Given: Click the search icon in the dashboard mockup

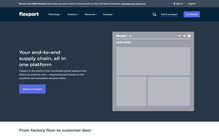Looking at the screenshot, I should (x=130, y=36).
